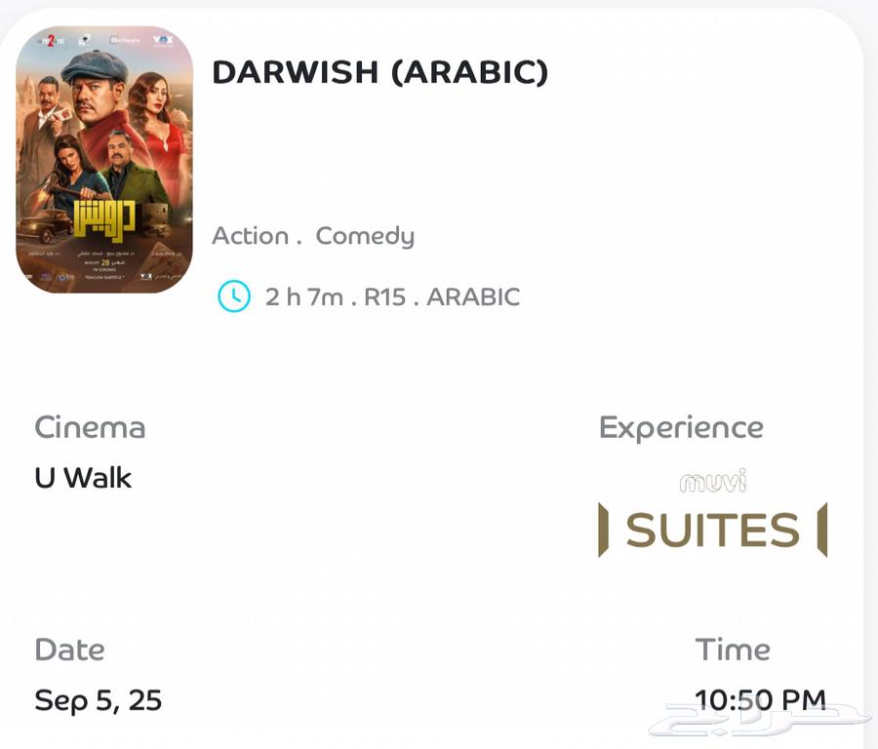Select the muvi logo above SUITES
The width and height of the screenshot is (878, 749).
click(711, 483)
